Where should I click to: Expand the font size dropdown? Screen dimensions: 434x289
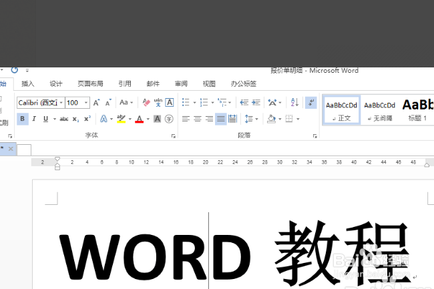point(86,103)
